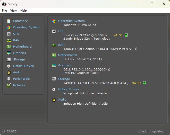Open the View menu
Viewport: 170px width, 135px height.
point(13,11)
